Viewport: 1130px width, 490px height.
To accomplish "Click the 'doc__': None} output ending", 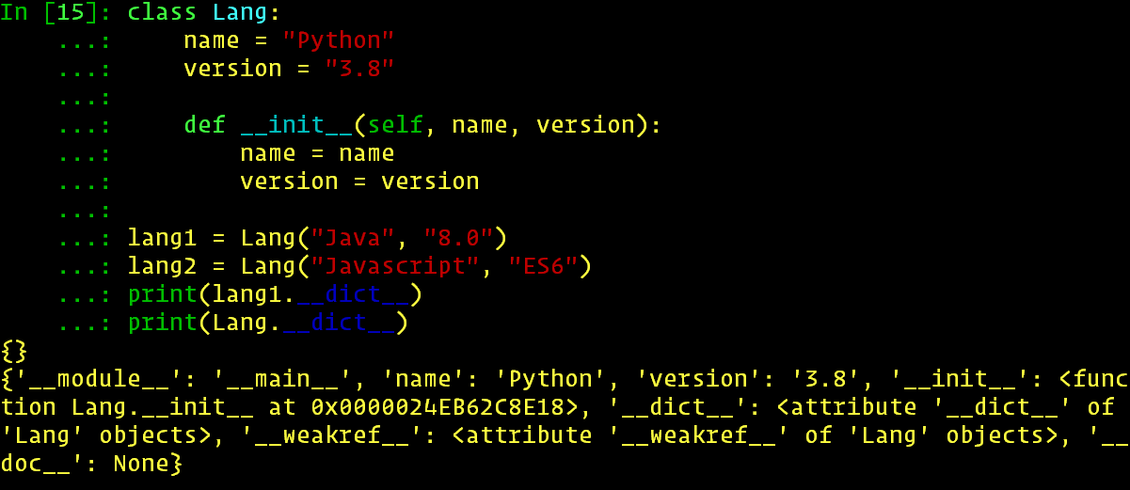I will pyautogui.click(x=92, y=464).
